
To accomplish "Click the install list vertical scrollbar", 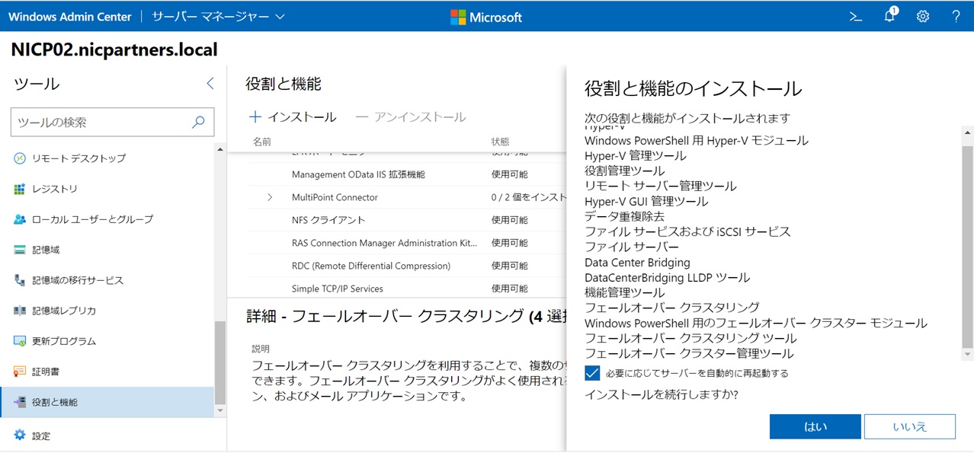I will tap(967, 244).
